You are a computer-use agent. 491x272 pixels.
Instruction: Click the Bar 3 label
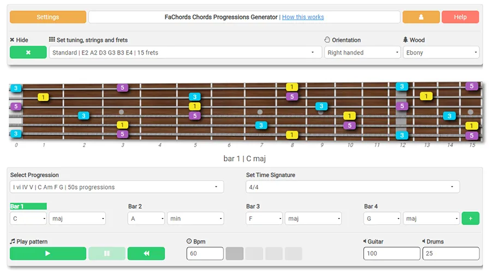tap(253, 206)
